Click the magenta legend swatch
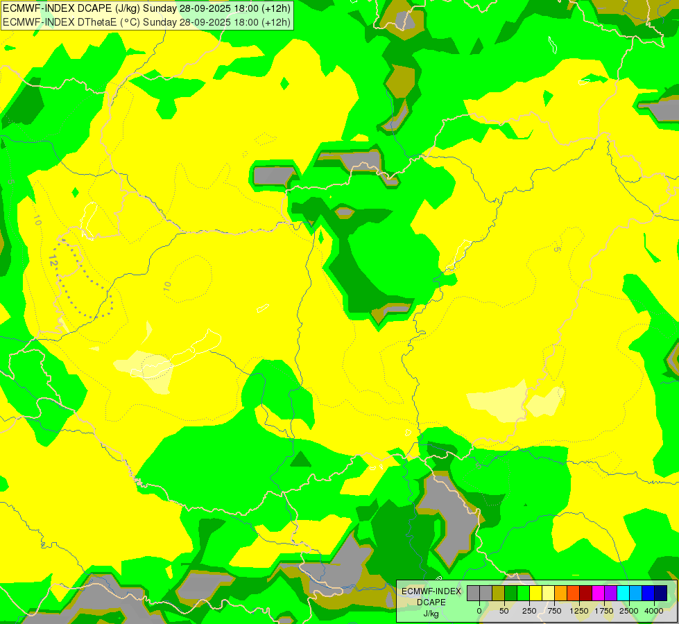 pos(598,593)
